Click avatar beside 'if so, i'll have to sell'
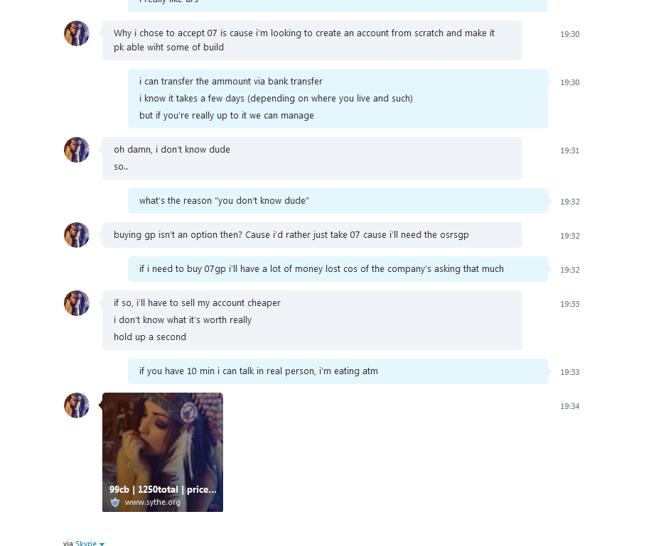The height and width of the screenshot is (546, 663). pyautogui.click(x=77, y=303)
